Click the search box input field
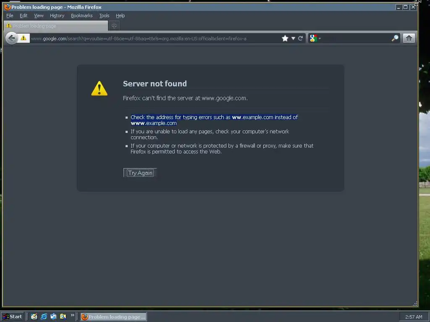This screenshot has height=322, width=430. [x=356, y=38]
